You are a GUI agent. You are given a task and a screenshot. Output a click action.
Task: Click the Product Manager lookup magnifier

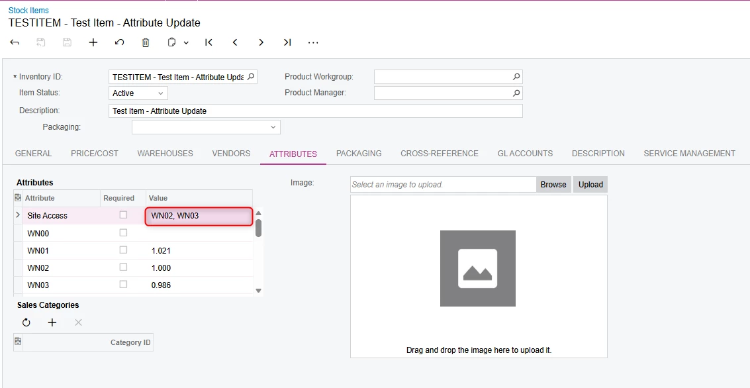point(516,93)
